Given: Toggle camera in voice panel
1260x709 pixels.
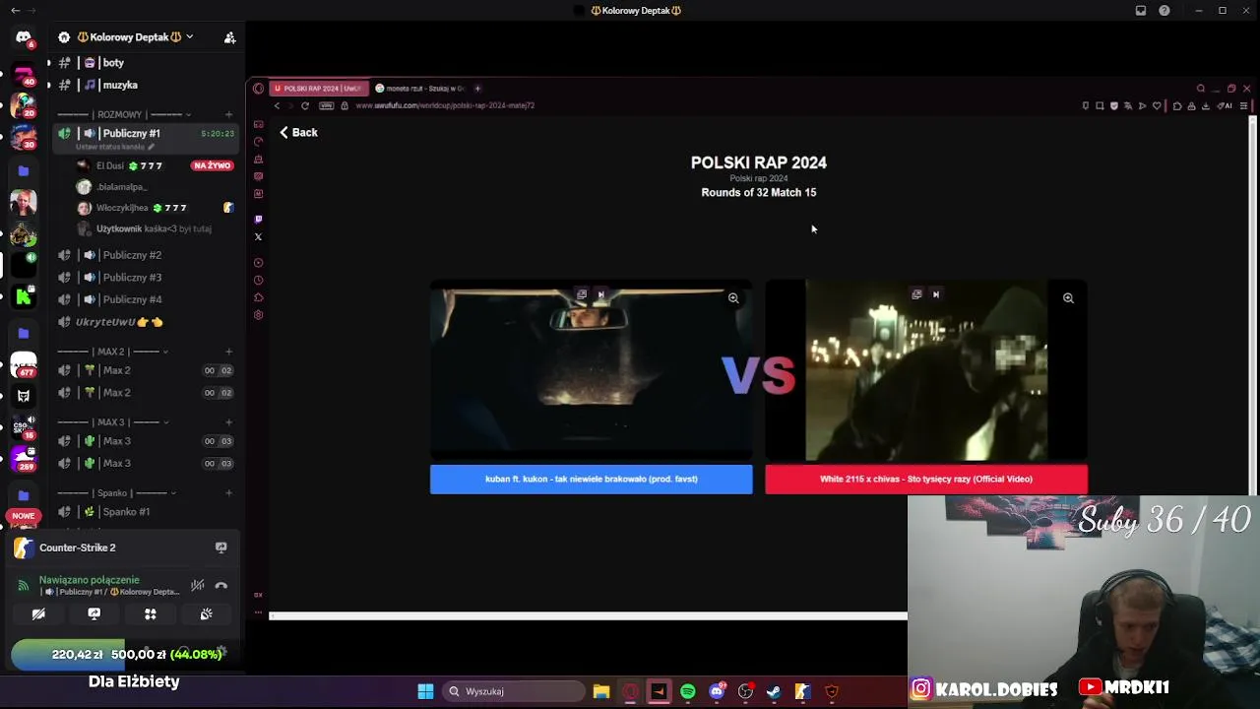Looking at the screenshot, I should pyautogui.click(x=38, y=613).
